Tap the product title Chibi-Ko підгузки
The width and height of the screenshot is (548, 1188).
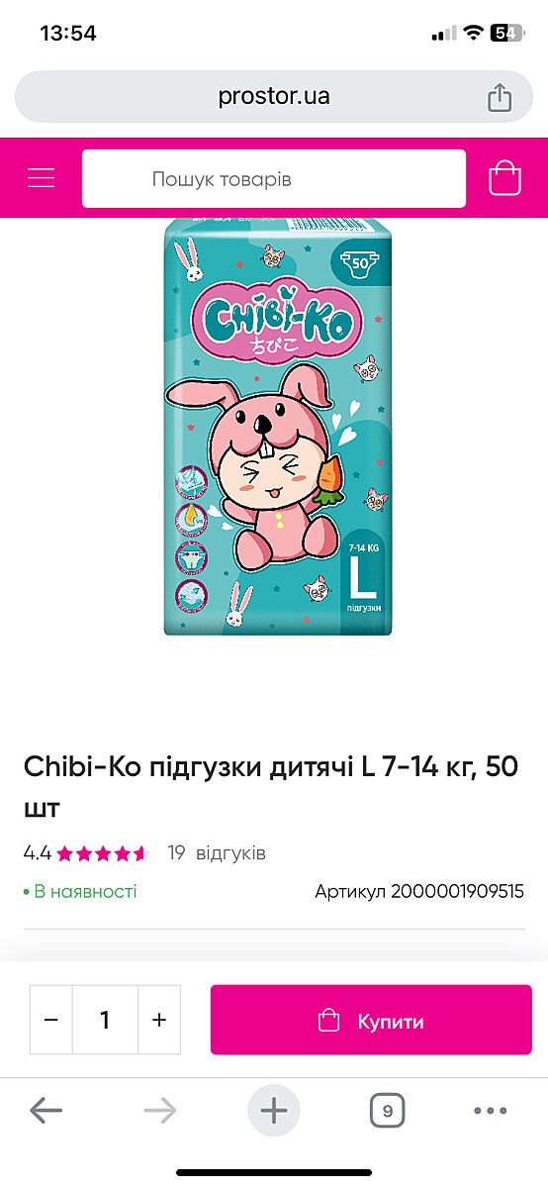[271, 787]
